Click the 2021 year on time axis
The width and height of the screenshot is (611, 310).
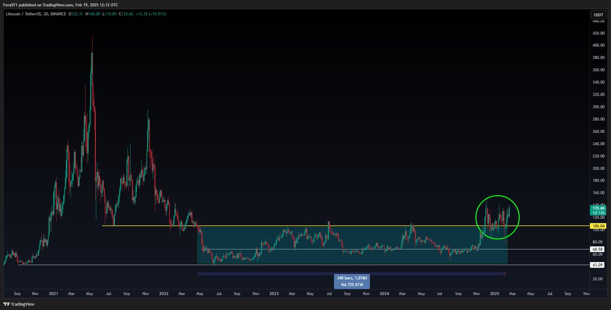53,294
